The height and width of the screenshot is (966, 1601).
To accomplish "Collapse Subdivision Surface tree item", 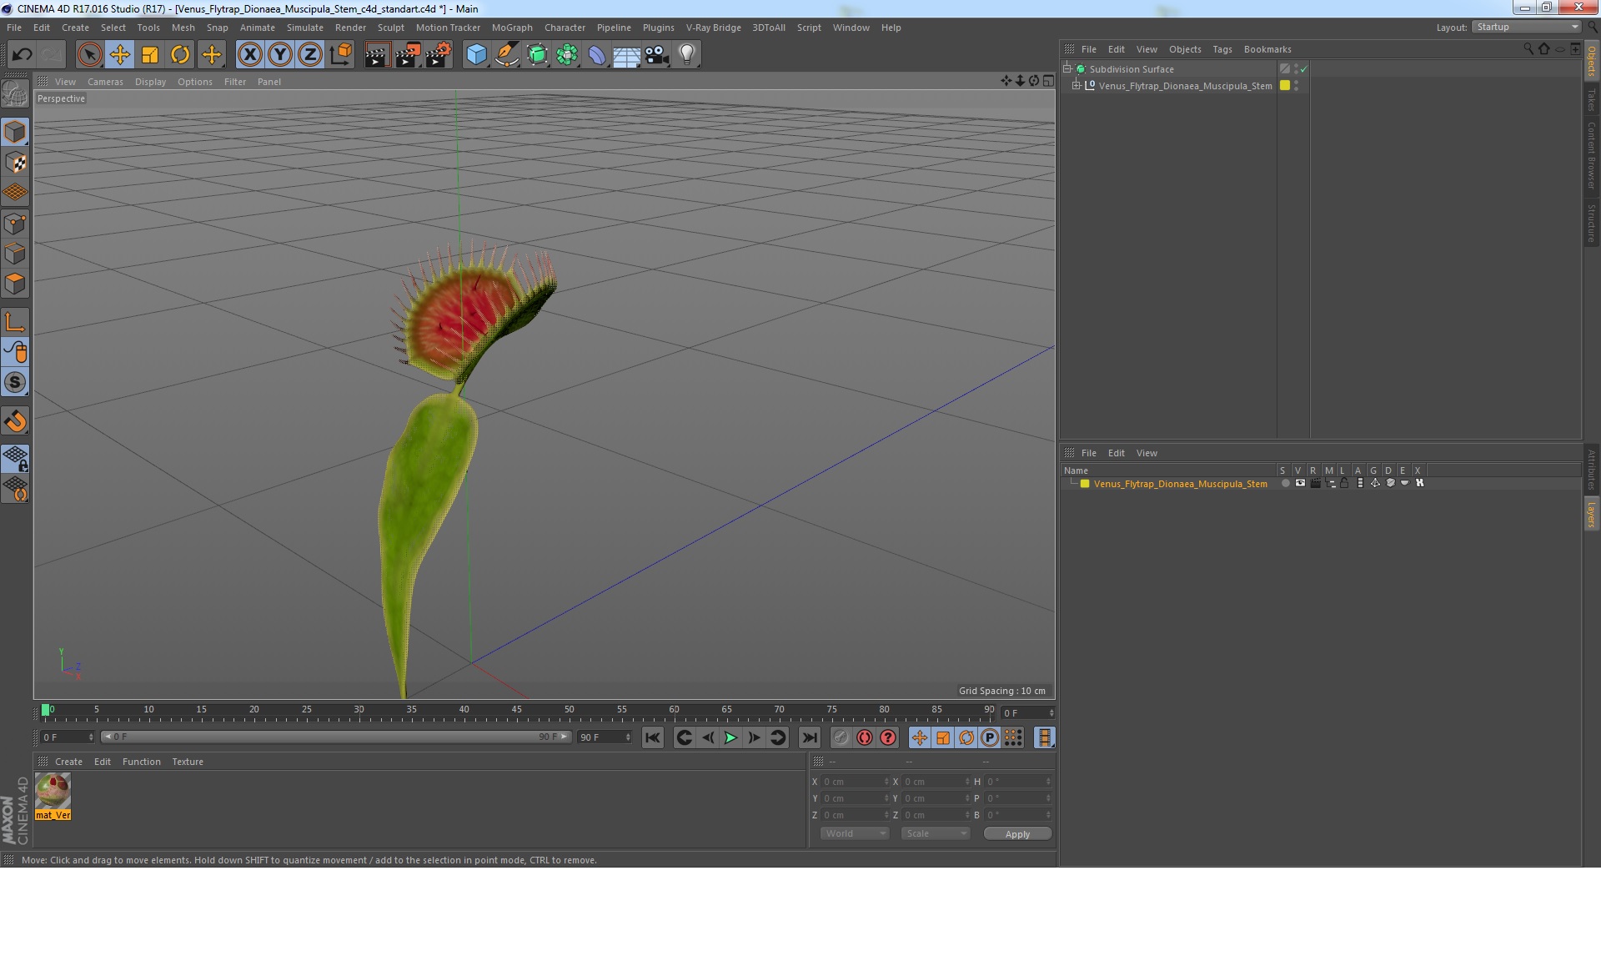I will pyautogui.click(x=1066, y=68).
